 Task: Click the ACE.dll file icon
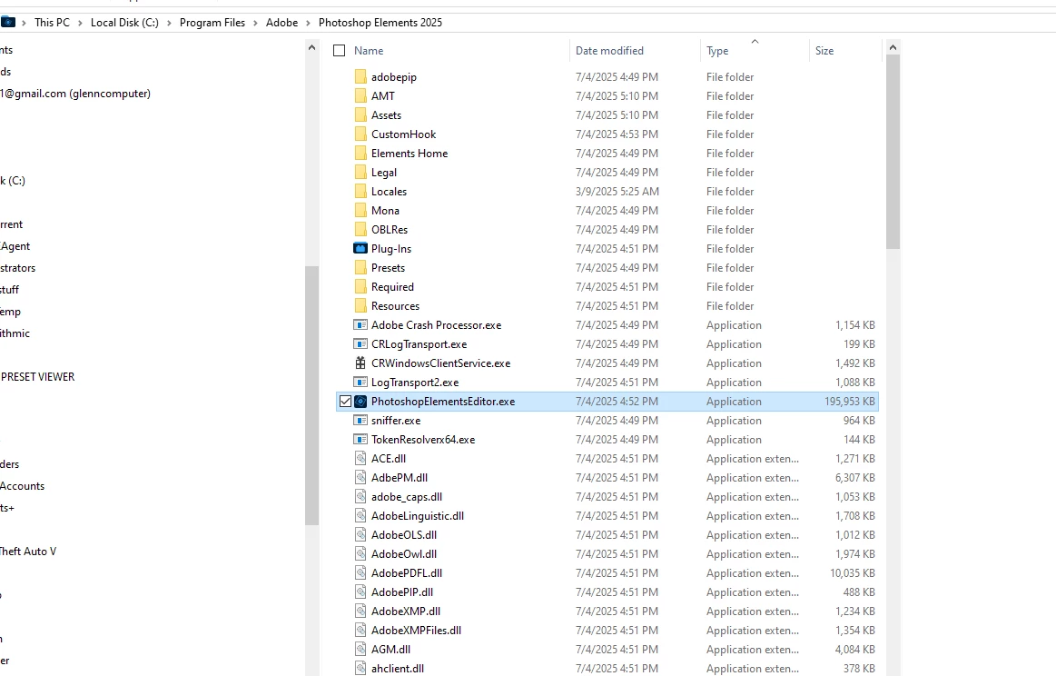360,459
